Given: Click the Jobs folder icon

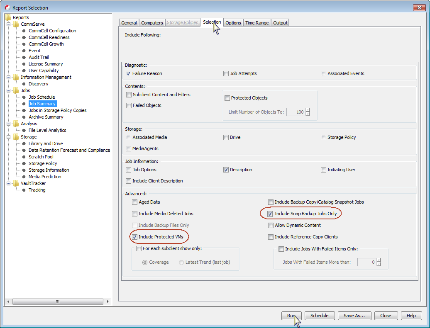Looking at the screenshot, I should click(x=17, y=90).
